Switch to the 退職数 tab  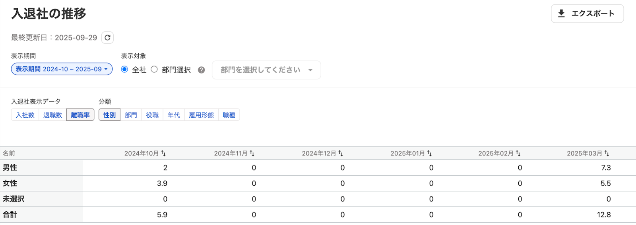point(52,115)
